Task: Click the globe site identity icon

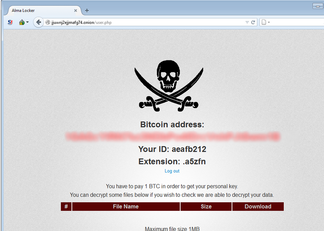Action: pyautogui.click(x=48, y=22)
